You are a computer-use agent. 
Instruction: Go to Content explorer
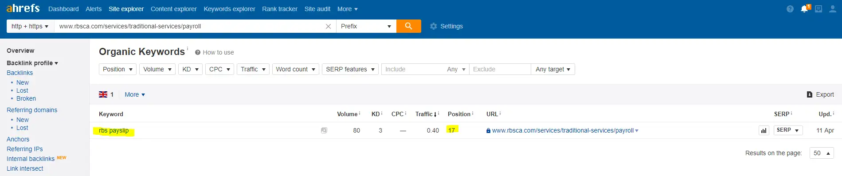pyautogui.click(x=174, y=9)
